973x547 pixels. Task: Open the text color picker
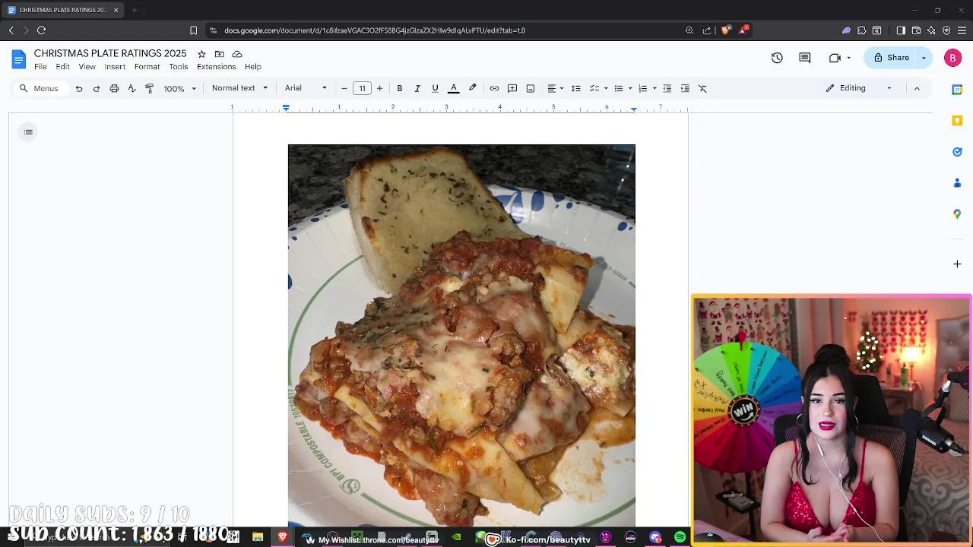tap(453, 88)
